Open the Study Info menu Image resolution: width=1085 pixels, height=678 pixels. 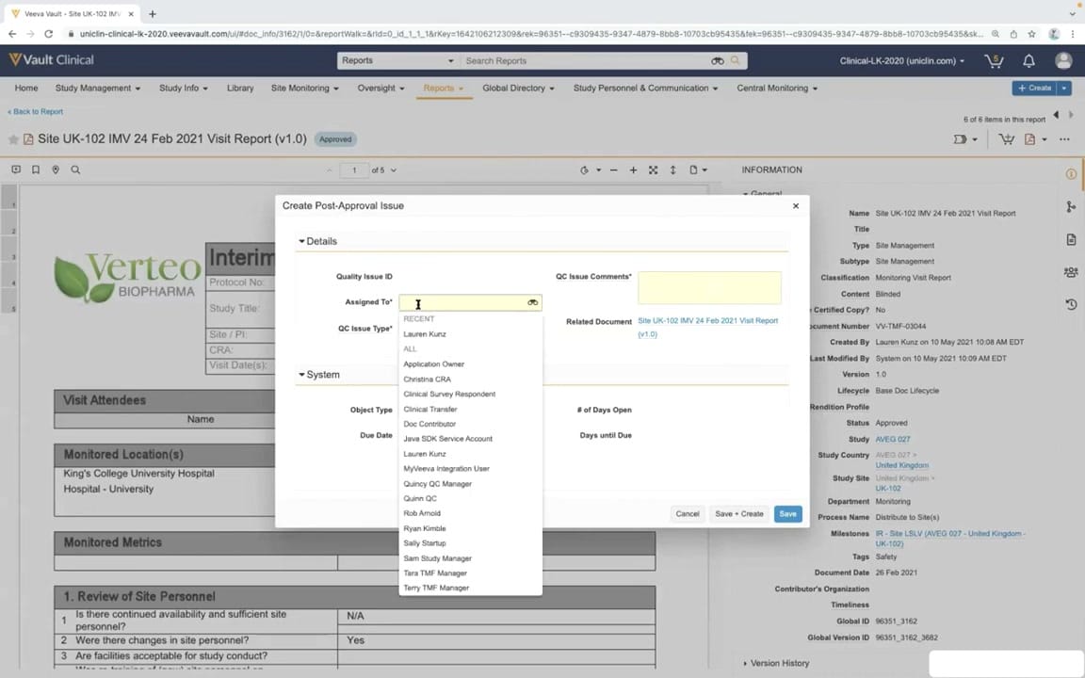pos(184,88)
